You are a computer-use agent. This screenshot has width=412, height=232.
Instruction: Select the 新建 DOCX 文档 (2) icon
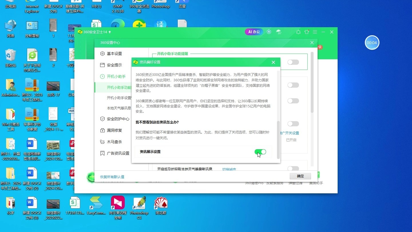tap(32, 179)
